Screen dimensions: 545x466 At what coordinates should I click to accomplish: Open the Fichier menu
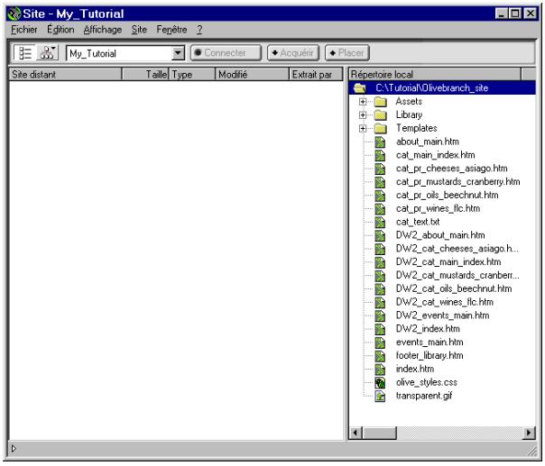(x=24, y=30)
